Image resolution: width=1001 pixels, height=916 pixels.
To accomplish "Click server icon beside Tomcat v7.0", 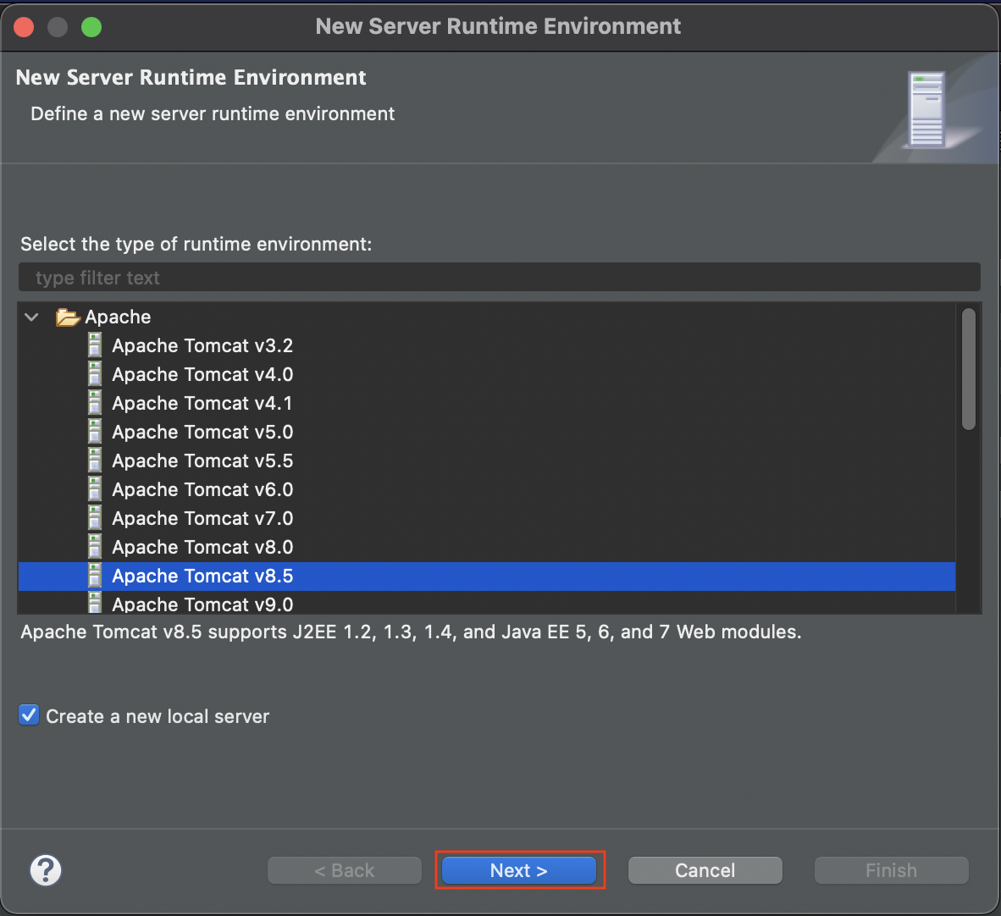I will pyautogui.click(x=95, y=517).
